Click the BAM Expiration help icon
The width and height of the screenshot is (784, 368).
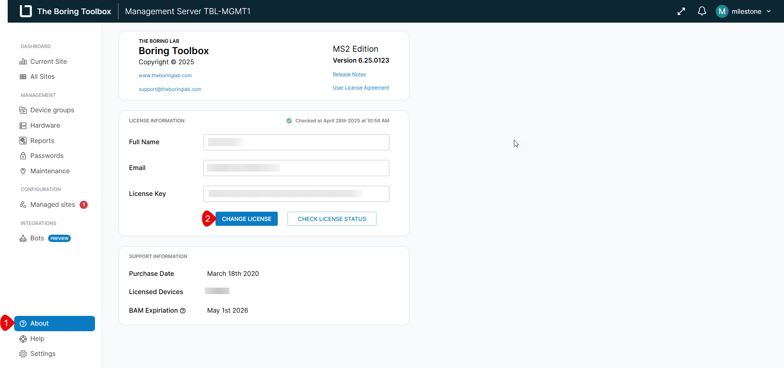[183, 311]
